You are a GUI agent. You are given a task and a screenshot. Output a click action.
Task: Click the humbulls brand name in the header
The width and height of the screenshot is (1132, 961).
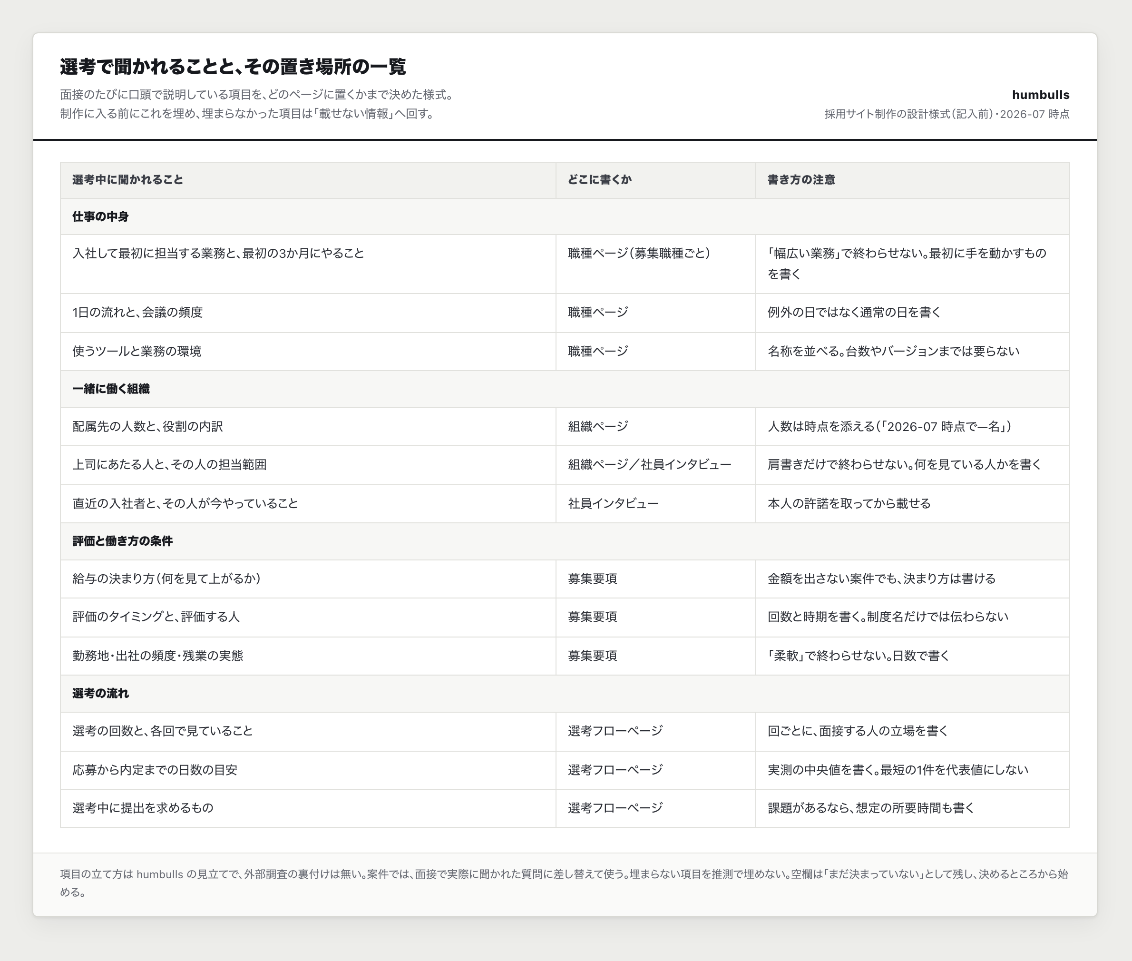pos(1041,95)
